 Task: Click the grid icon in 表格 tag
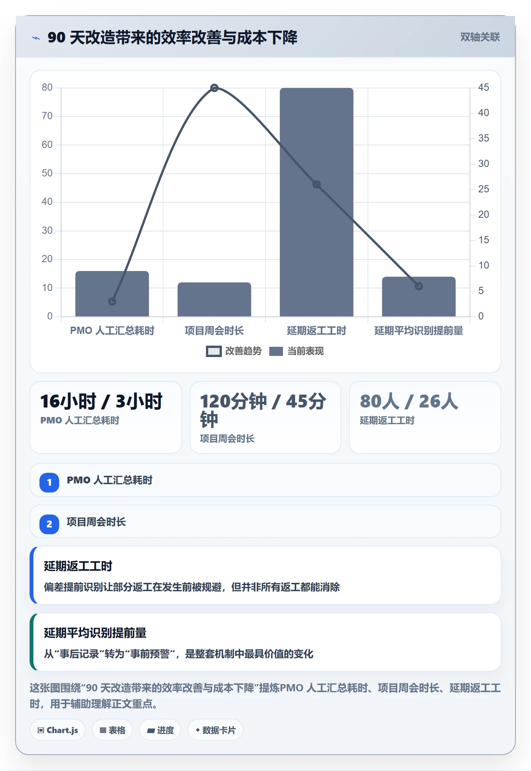[103, 730]
